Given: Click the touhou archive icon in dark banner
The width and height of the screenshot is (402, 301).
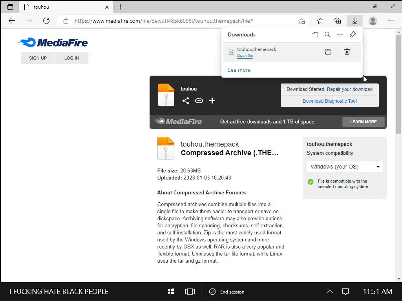Looking at the screenshot, I should click(x=166, y=95).
